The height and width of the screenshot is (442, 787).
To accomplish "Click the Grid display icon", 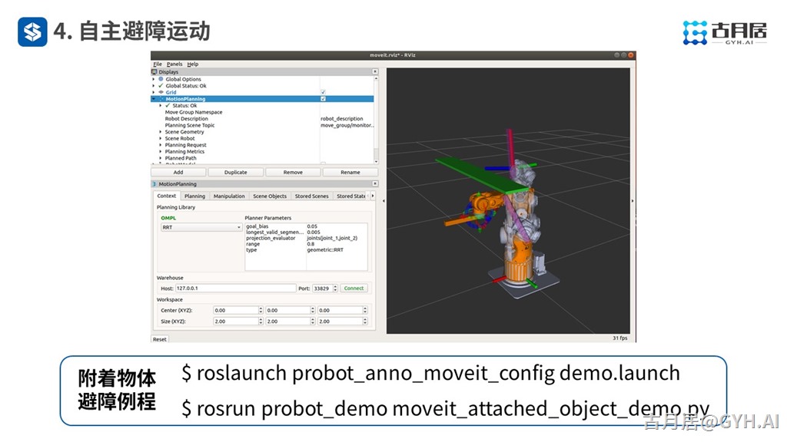I will (x=161, y=92).
